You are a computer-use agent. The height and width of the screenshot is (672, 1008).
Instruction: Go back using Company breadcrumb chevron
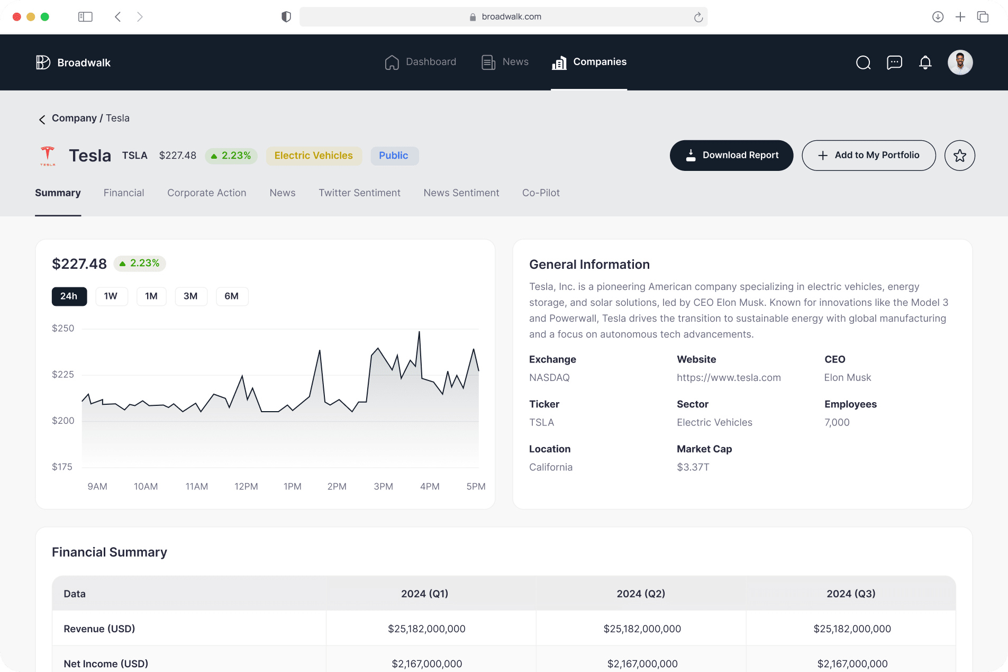(x=42, y=119)
